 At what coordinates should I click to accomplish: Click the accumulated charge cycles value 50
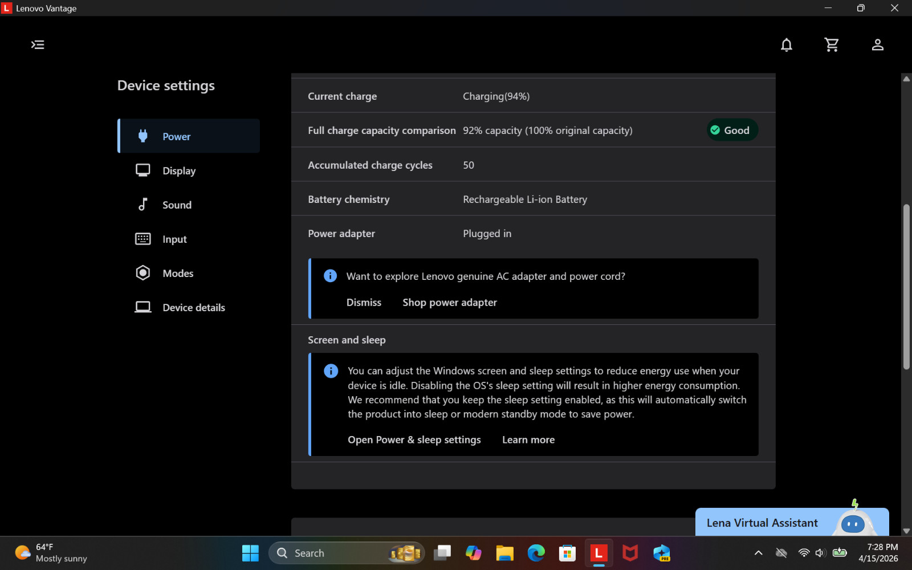(x=468, y=165)
